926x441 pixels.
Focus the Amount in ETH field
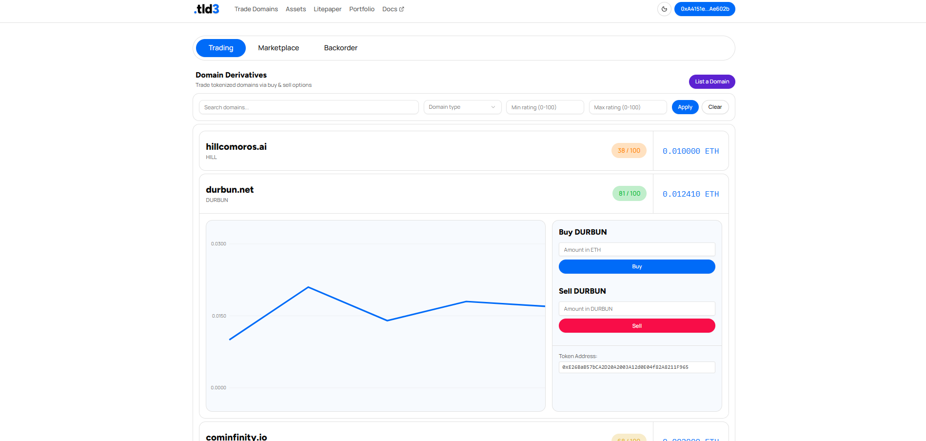coord(636,250)
